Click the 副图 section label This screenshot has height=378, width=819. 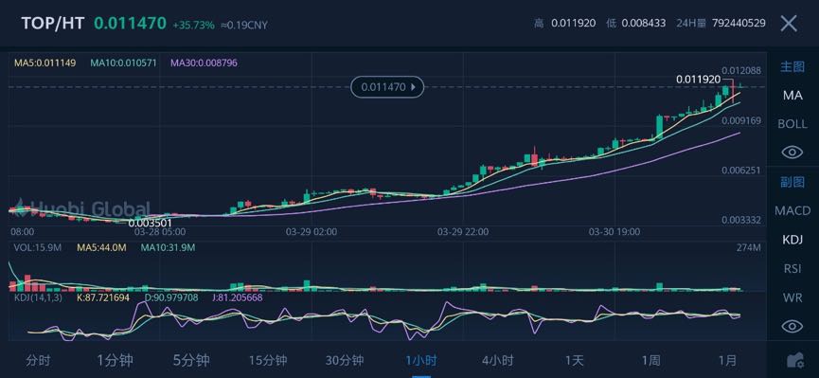click(x=792, y=182)
